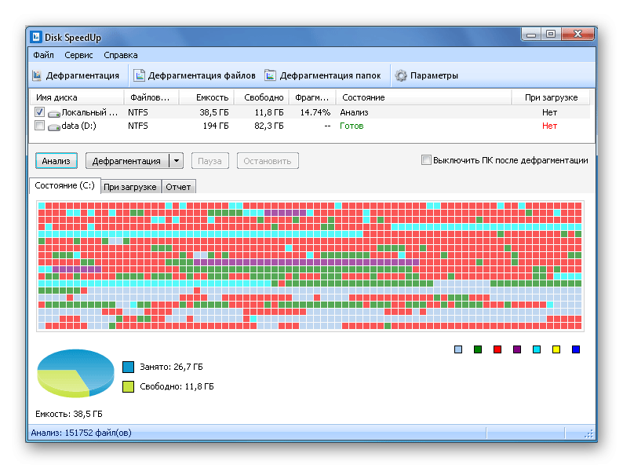Image resolution: width=623 pixels, height=468 pixels.
Task: Click Дефрагментация файлов toolbar label
Action: 202,75
